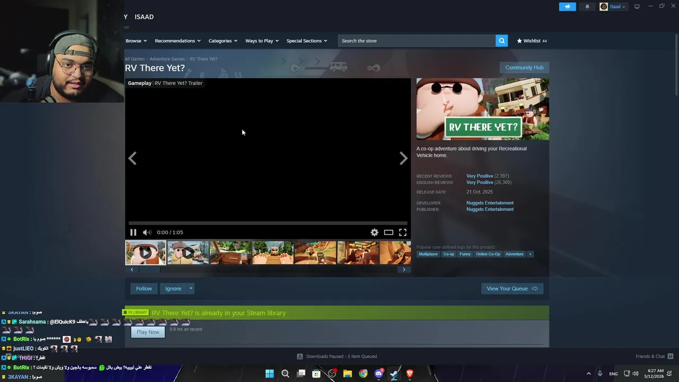Select the Funny tag
Viewport: 679px width, 382px height.
coord(465,254)
